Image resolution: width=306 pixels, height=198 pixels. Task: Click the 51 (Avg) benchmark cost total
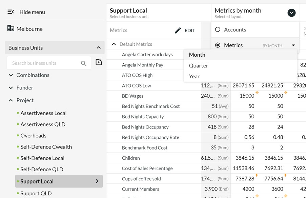[220, 106]
